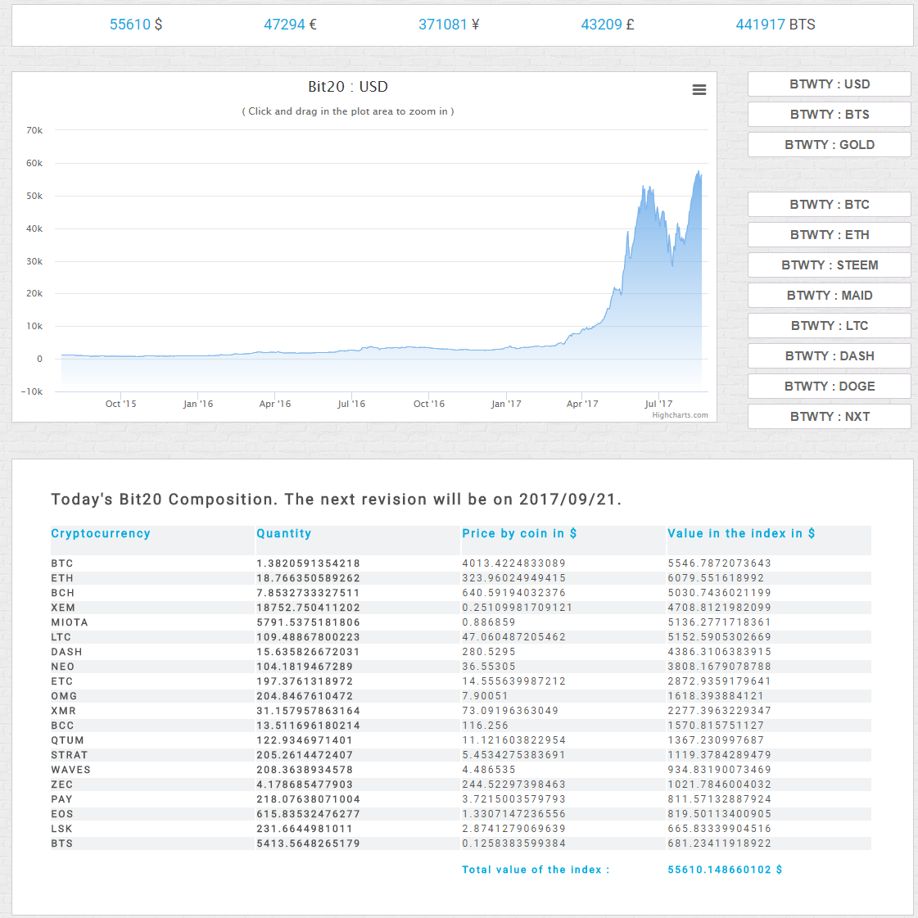Viewport: 918px width, 918px height.
Task: Switch chart to BTWTY : BTC
Action: 829,205
